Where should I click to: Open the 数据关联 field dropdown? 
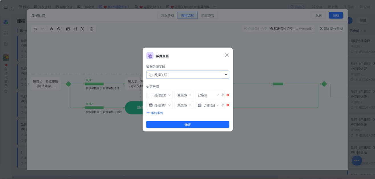click(187, 75)
